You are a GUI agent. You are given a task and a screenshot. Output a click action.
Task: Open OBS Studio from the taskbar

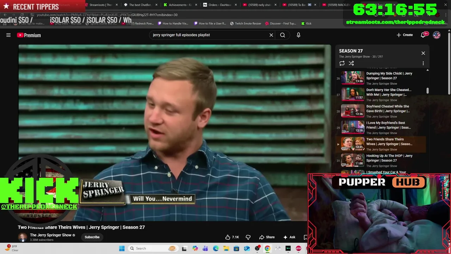257,248
